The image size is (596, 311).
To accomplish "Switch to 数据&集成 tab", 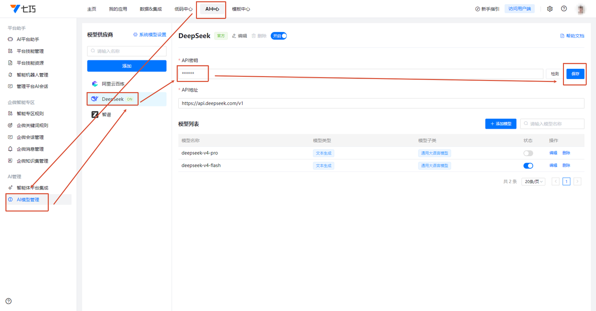I will pos(151,9).
